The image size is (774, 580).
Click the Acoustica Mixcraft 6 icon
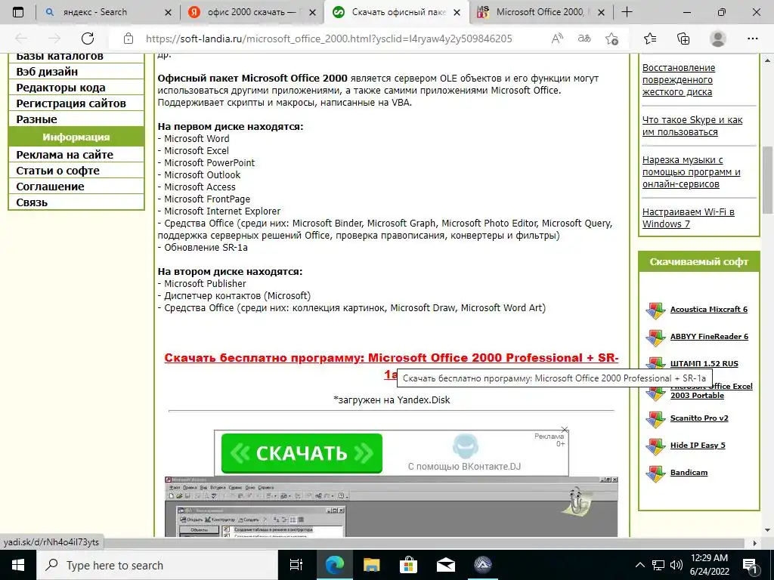pos(655,310)
